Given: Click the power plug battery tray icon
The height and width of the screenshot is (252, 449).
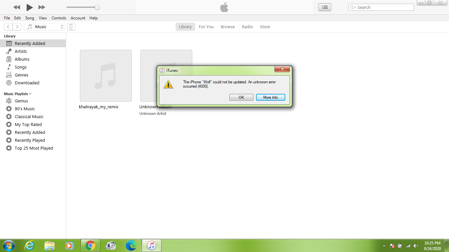Looking at the screenshot, I should [x=400, y=246].
